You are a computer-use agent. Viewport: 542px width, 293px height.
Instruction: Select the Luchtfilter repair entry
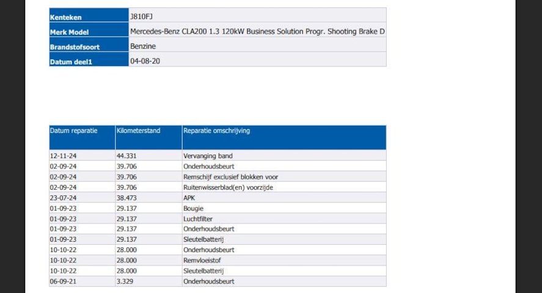[x=197, y=219]
